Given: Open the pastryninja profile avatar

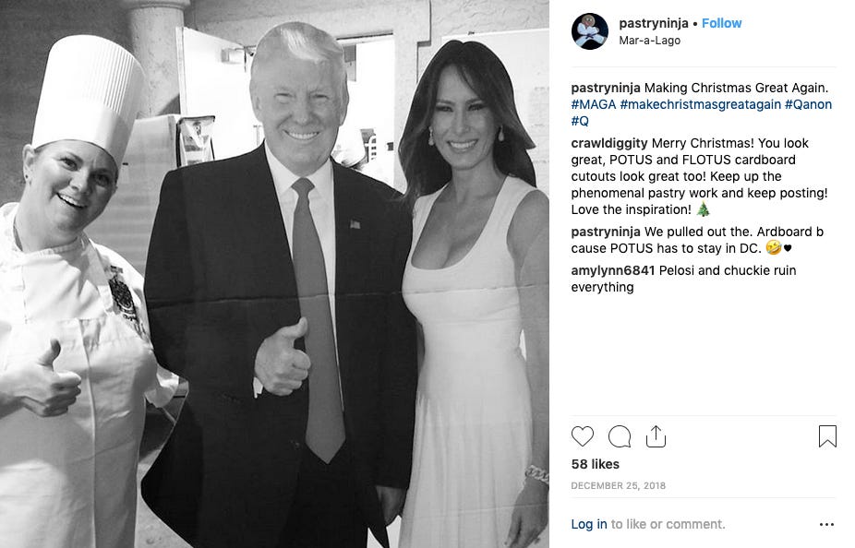Looking at the screenshot, I should (x=589, y=31).
